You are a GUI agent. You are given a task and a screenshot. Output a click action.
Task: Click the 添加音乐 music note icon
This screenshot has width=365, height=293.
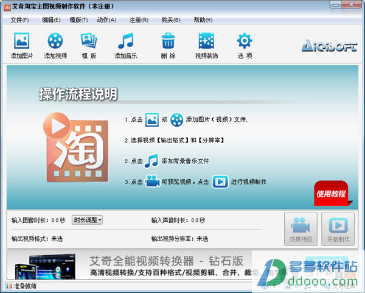coord(126,41)
